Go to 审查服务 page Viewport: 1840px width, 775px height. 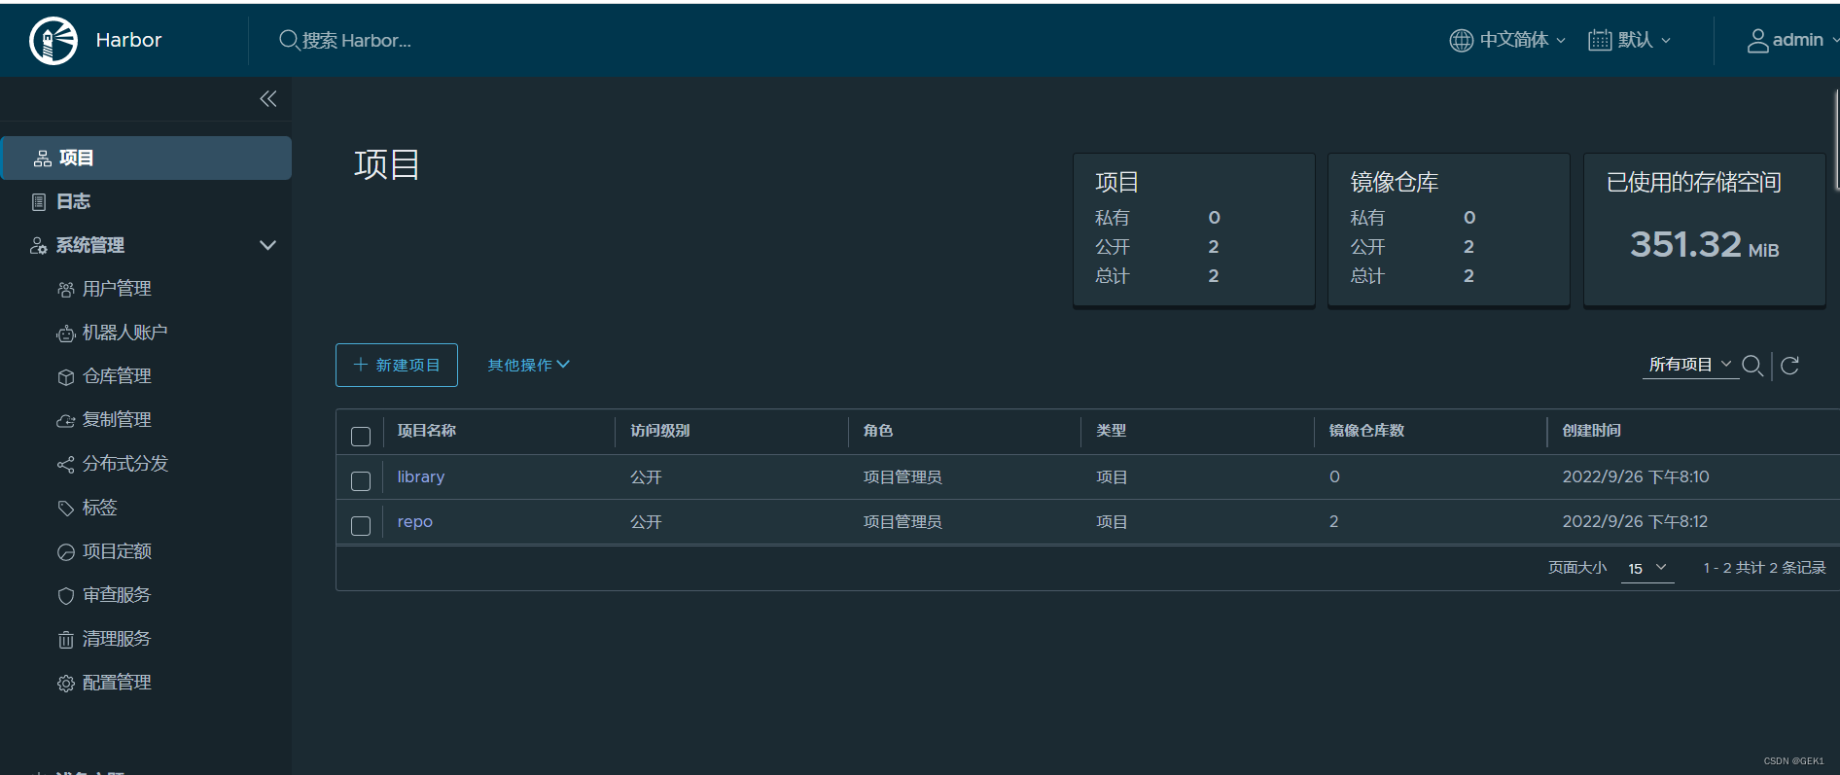coord(117,595)
